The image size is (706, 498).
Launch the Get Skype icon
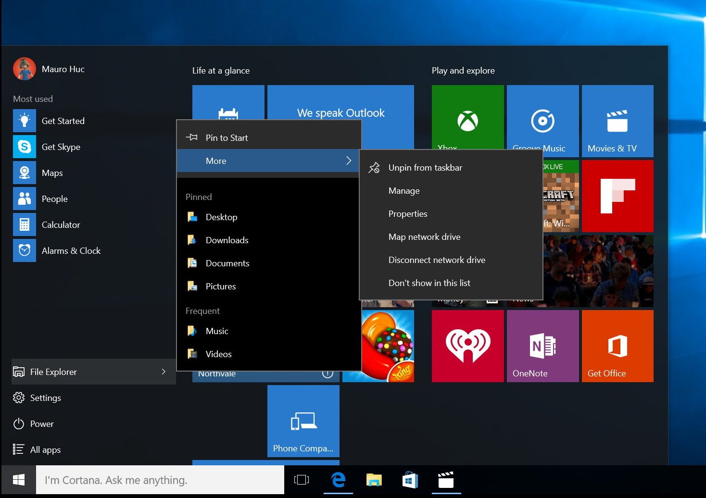click(x=25, y=147)
